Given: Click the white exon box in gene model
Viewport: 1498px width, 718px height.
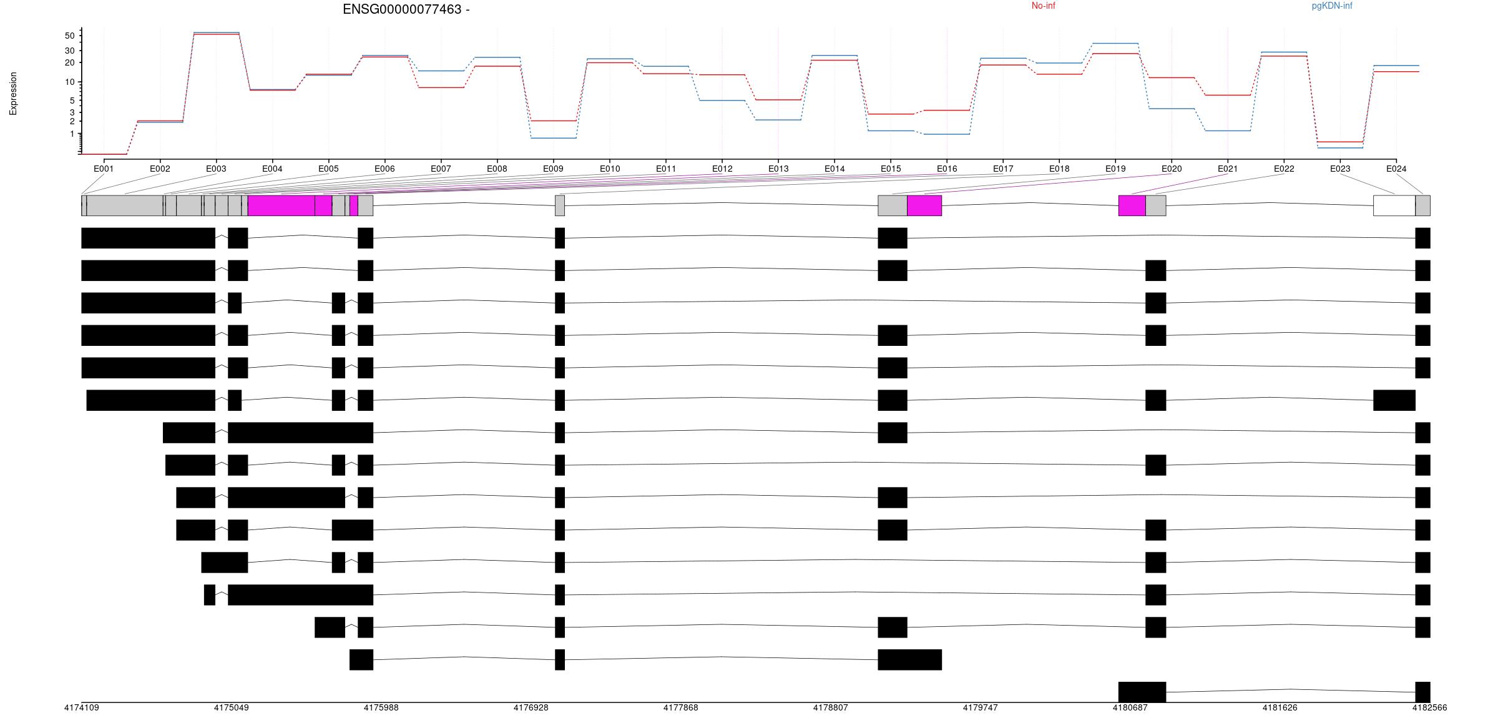Looking at the screenshot, I should (x=1394, y=205).
